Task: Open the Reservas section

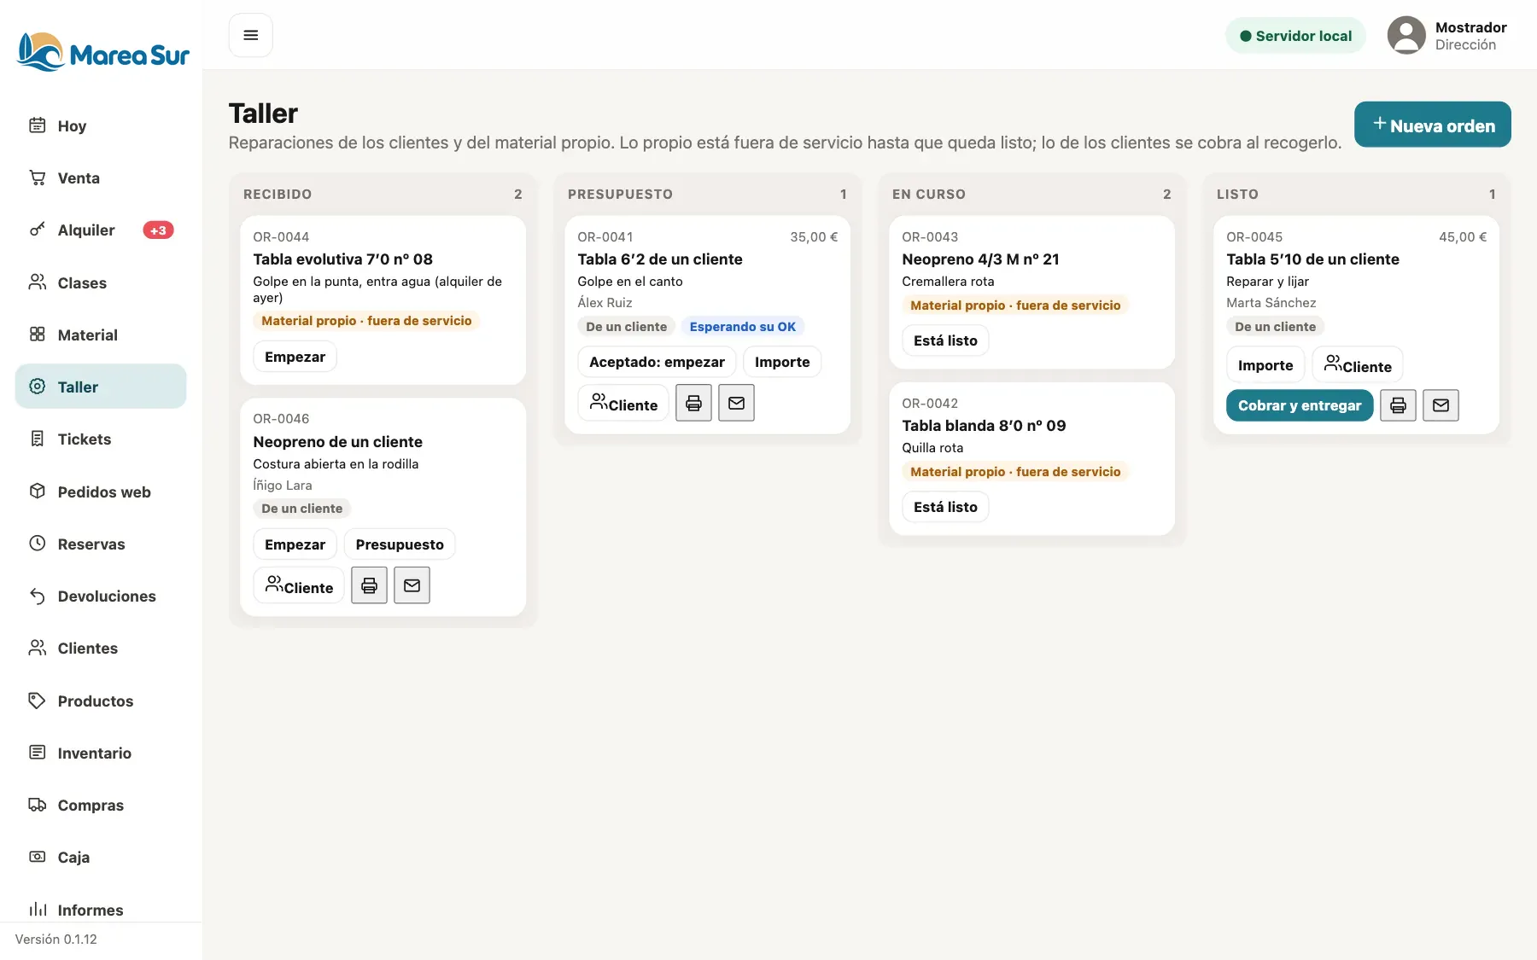Action: [101, 544]
